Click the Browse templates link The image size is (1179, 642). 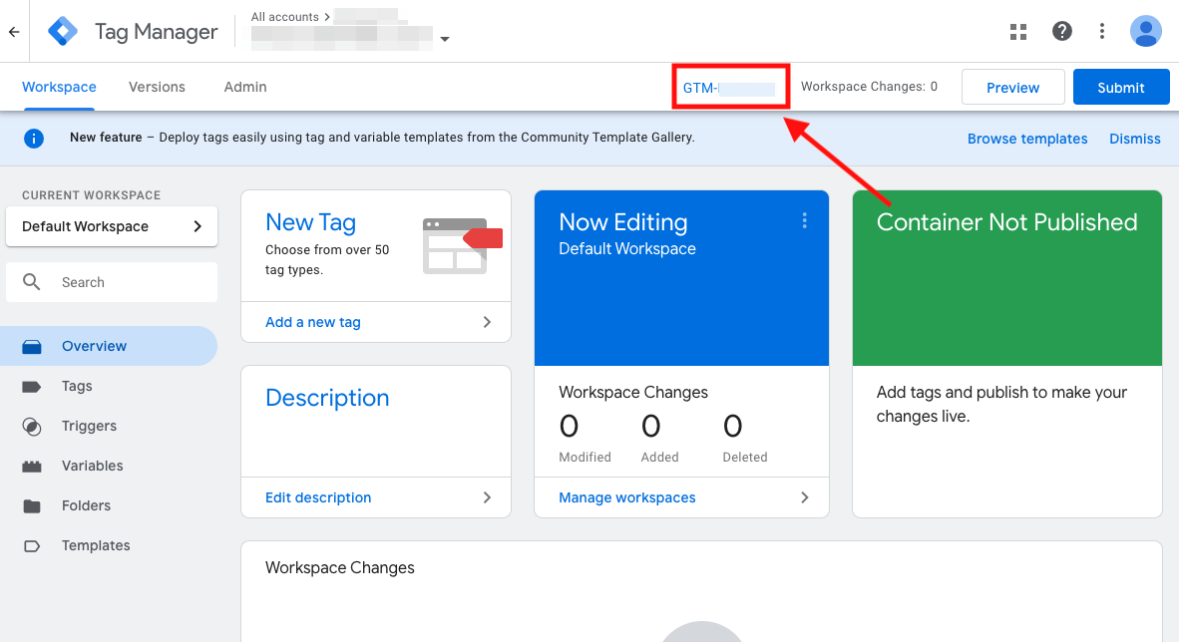[x=1027, y=140]
